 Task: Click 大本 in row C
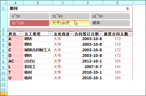pyautogui.click(x=63, y=50)
